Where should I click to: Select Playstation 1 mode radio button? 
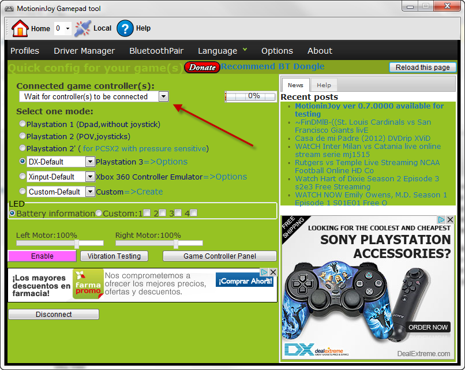tap(22, 124)
